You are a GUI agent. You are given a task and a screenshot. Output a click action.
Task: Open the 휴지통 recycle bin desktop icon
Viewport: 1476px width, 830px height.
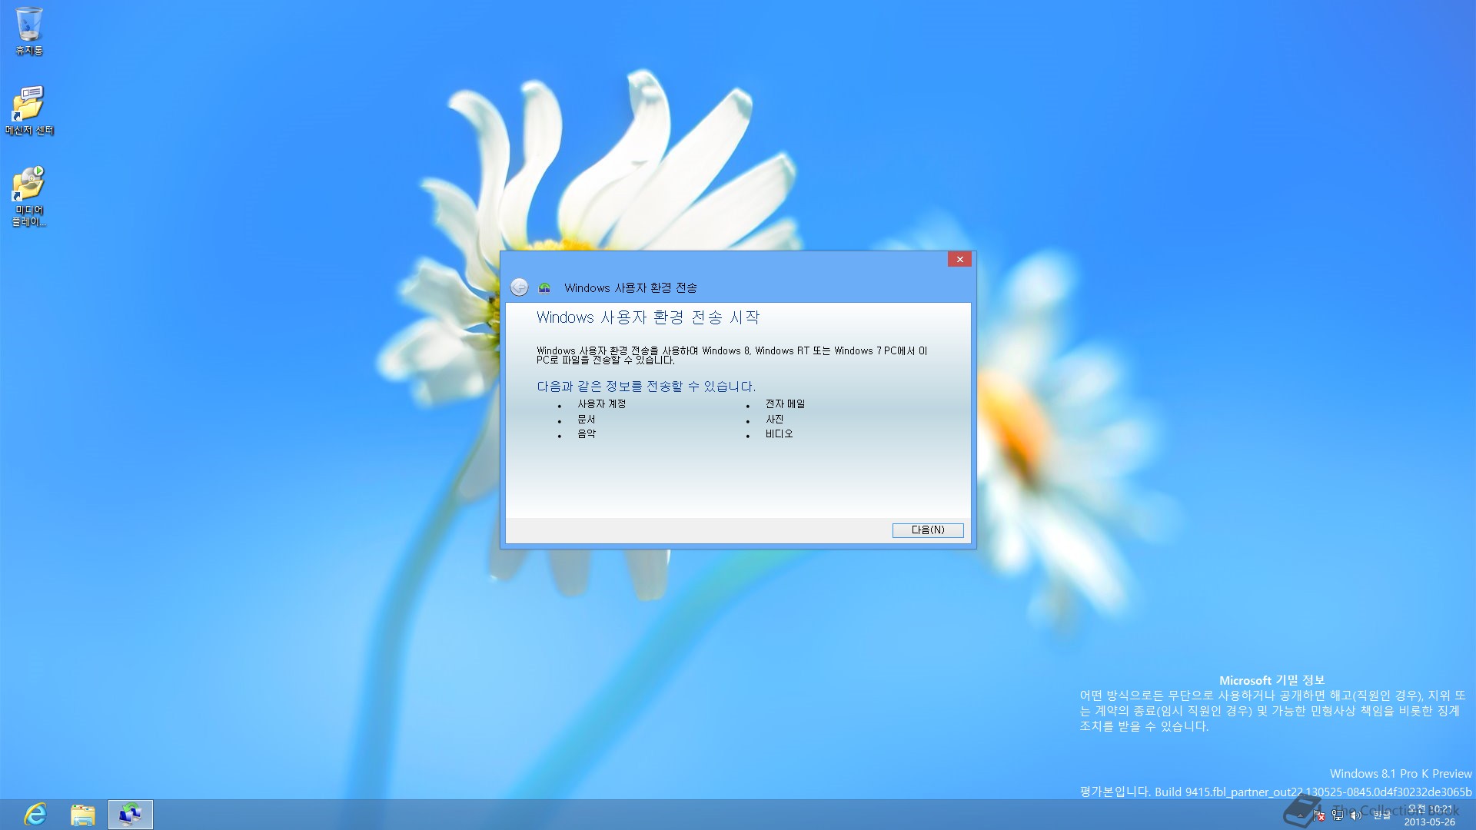tap(29, 32)
